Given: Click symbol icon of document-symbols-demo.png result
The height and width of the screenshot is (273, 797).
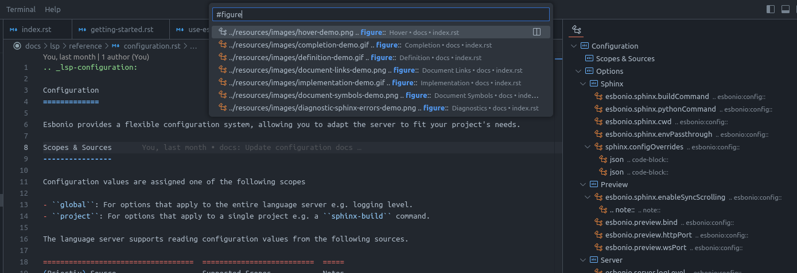Looking at the screenshot, I should (223, 95).
